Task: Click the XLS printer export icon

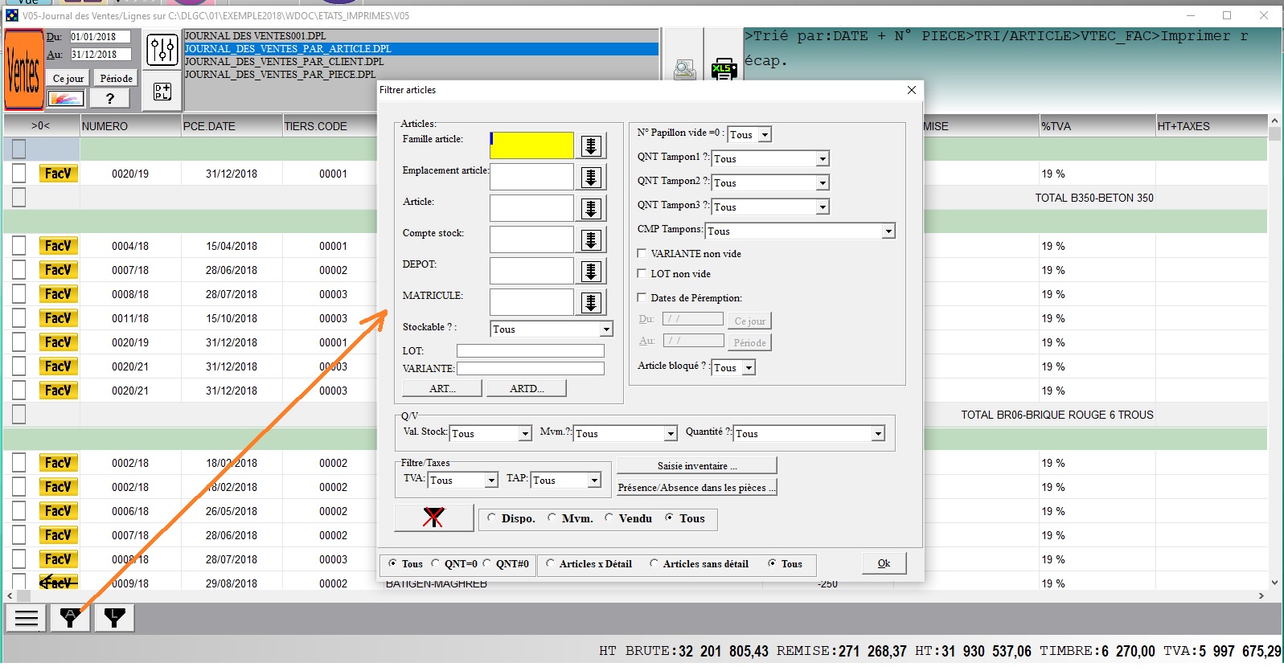Action: (724, 68)
